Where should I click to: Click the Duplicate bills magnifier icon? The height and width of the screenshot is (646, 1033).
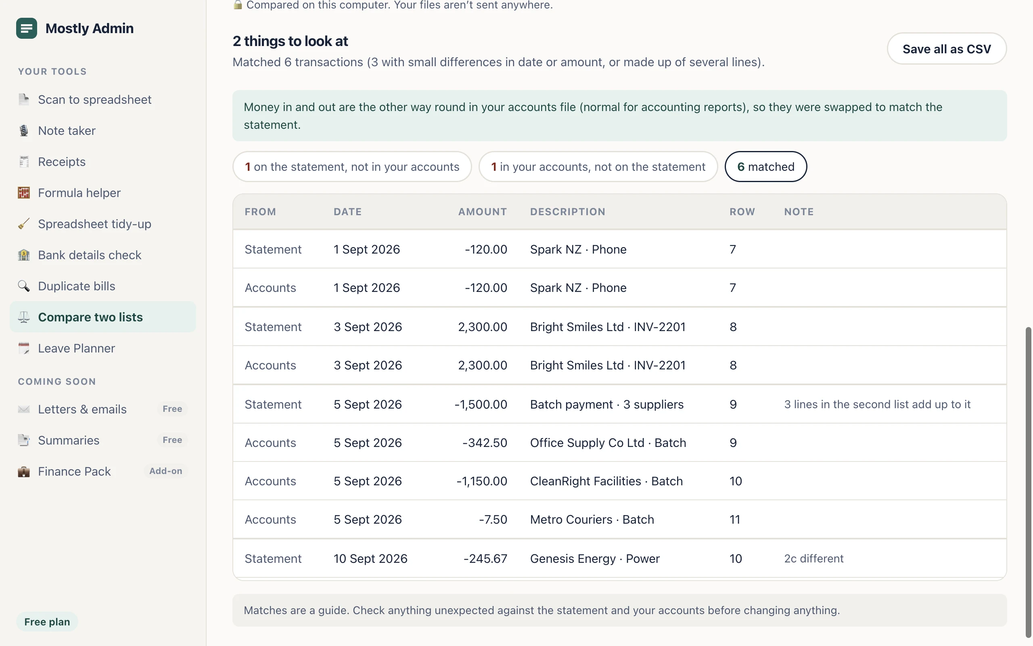click(x=24, y=286)
